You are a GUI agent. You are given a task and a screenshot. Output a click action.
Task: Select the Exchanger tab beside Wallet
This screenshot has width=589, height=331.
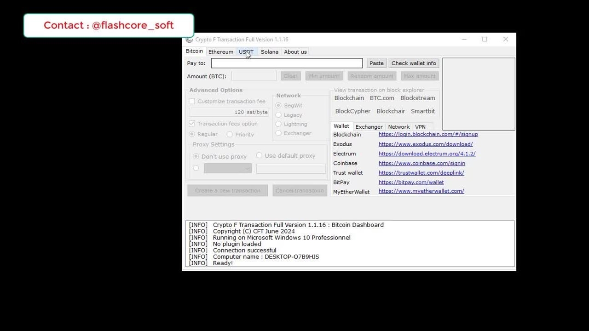tap(369, 127)
